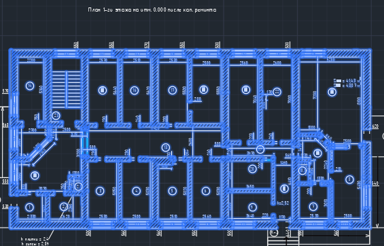Screen dimensions: 384x246
Task: Select room marker 9
Action: pyautogui.click(x=252, y=207)
